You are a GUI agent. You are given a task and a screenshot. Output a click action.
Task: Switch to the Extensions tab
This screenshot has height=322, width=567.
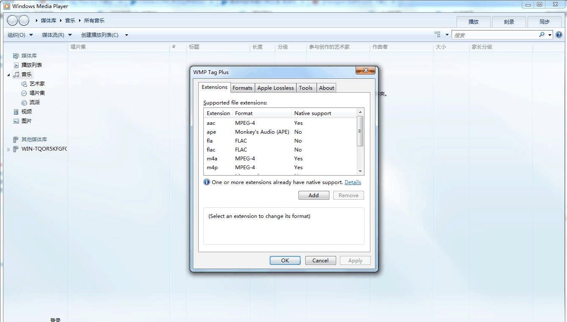[214, 87]
